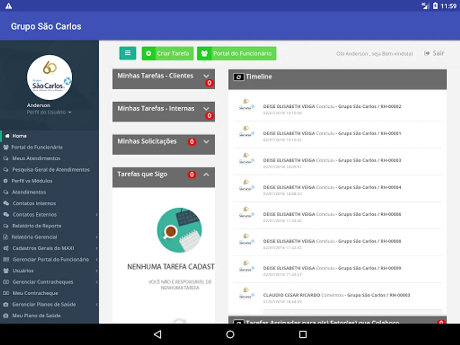
Task: Open Pesquisa Geral de Atendimentos
Action: point(49,169)
